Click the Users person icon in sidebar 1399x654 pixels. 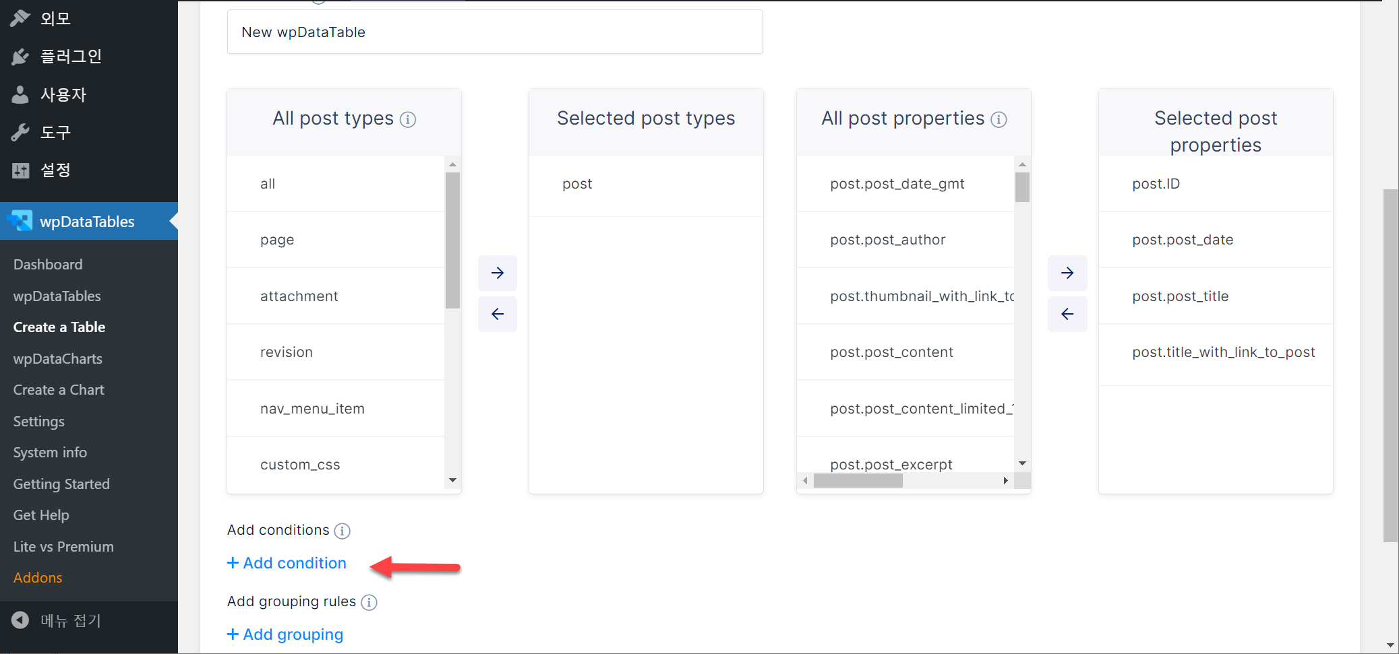click(20, 94)
